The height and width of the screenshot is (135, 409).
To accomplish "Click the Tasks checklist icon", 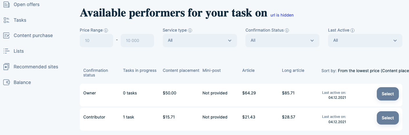I will pyautogui.click(x=6, y=20).
